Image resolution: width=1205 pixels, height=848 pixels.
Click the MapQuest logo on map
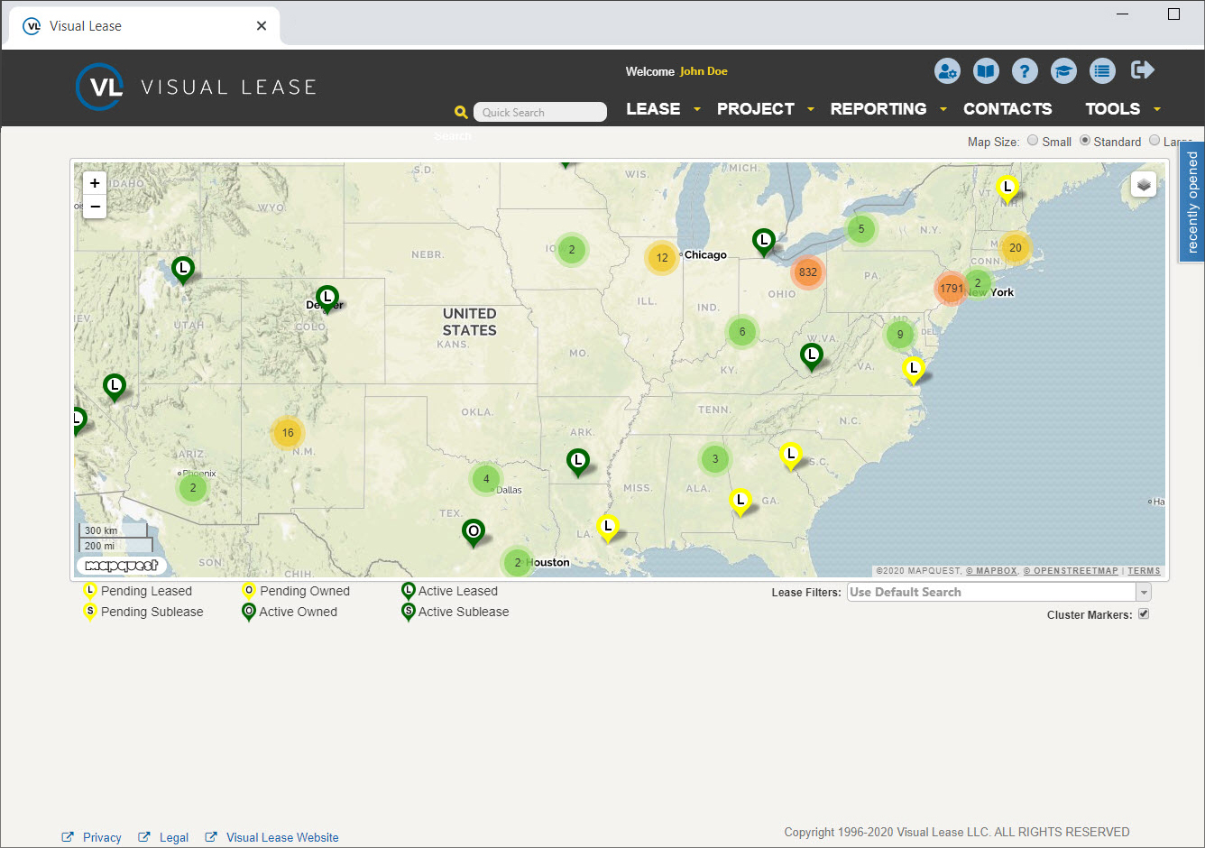point(123,566)
